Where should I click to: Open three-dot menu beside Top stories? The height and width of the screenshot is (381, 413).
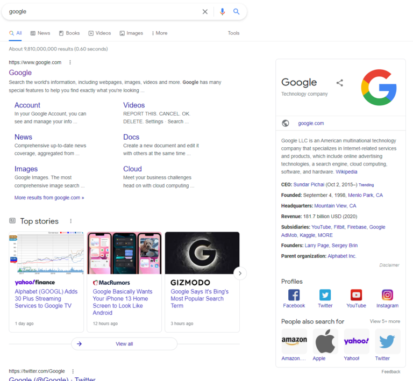coord(70,221)
